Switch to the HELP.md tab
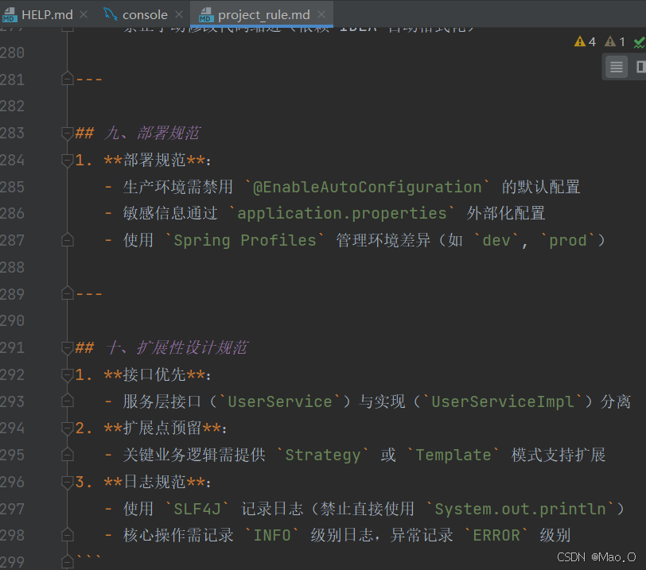Screen dimensions: 646x570 point(47,15)
